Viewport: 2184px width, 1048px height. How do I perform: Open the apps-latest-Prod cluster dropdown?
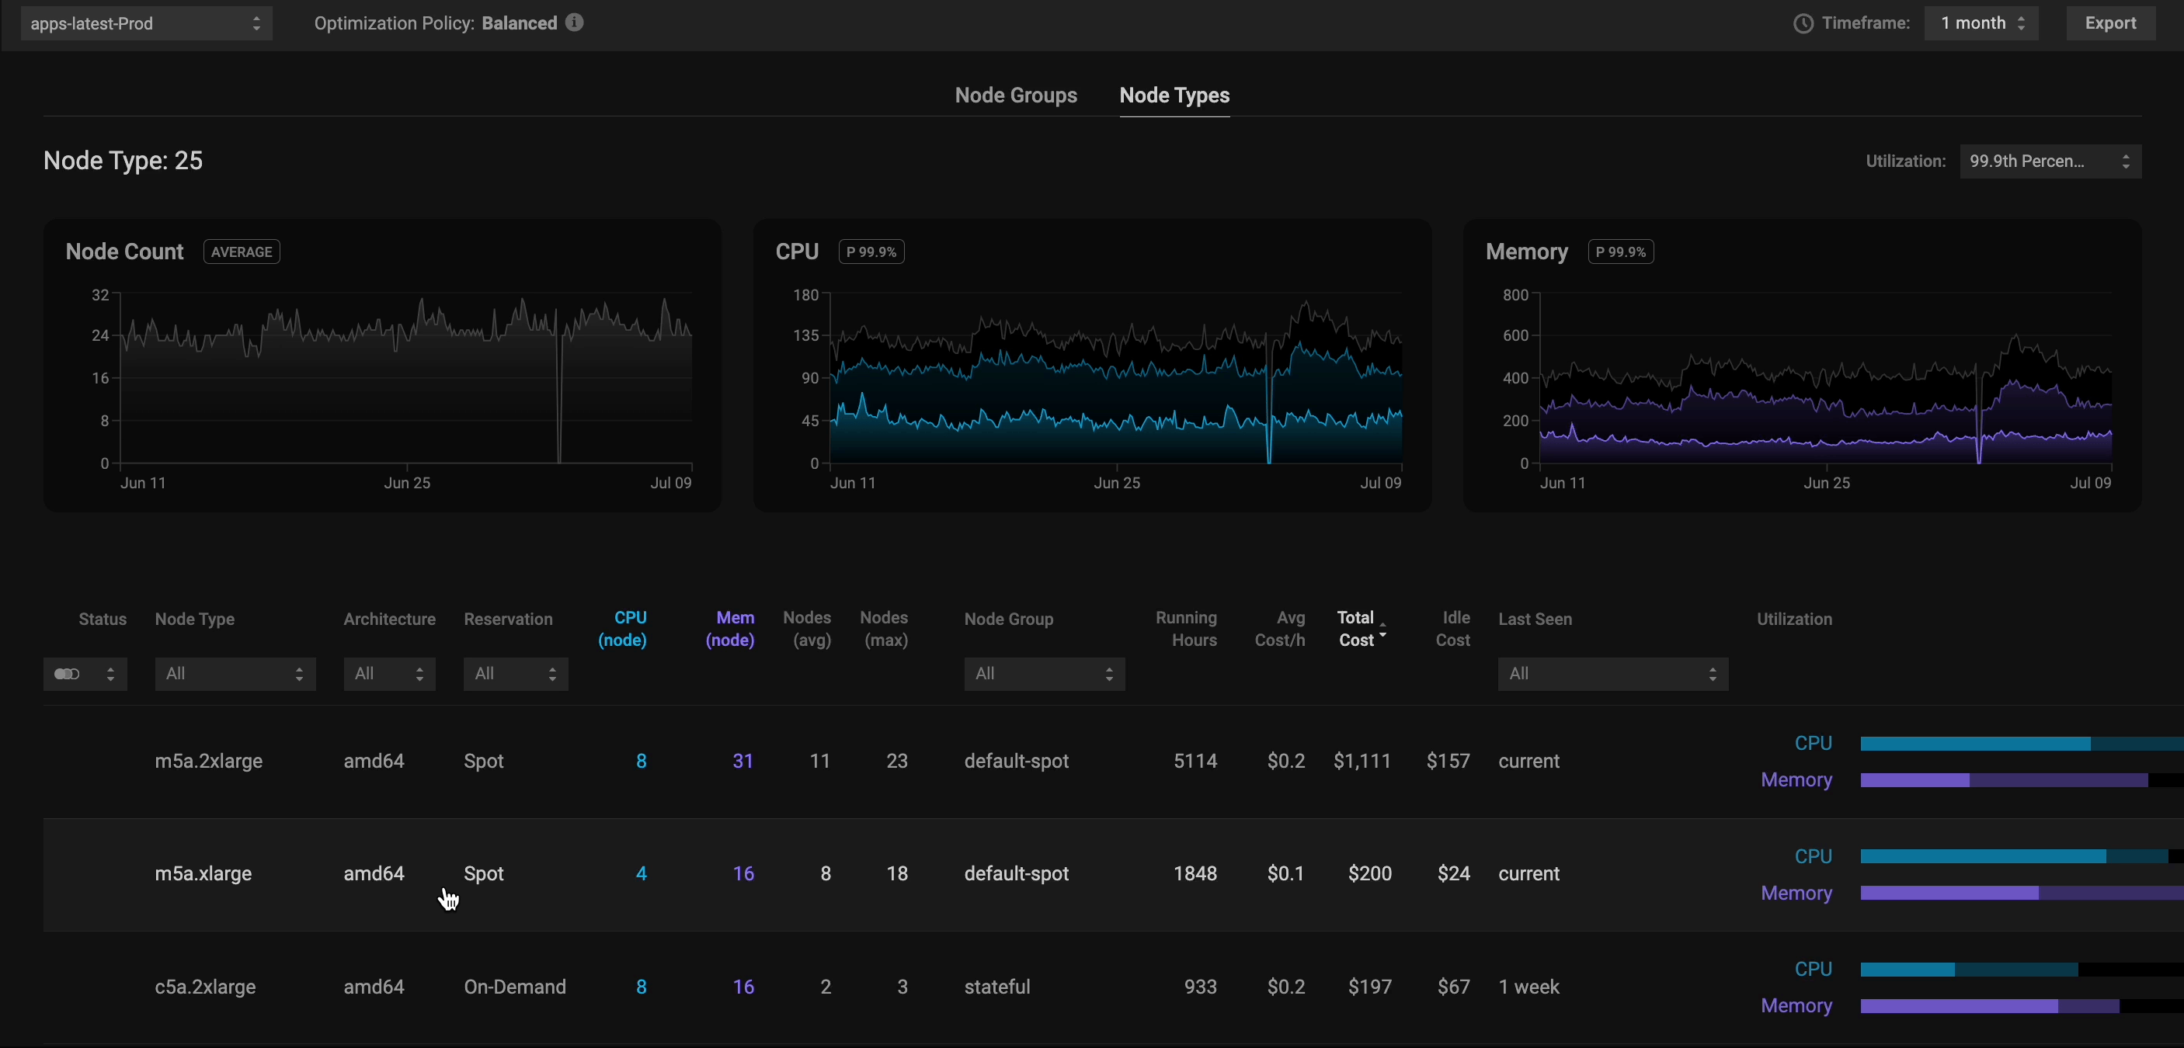(x=146, y=24)
